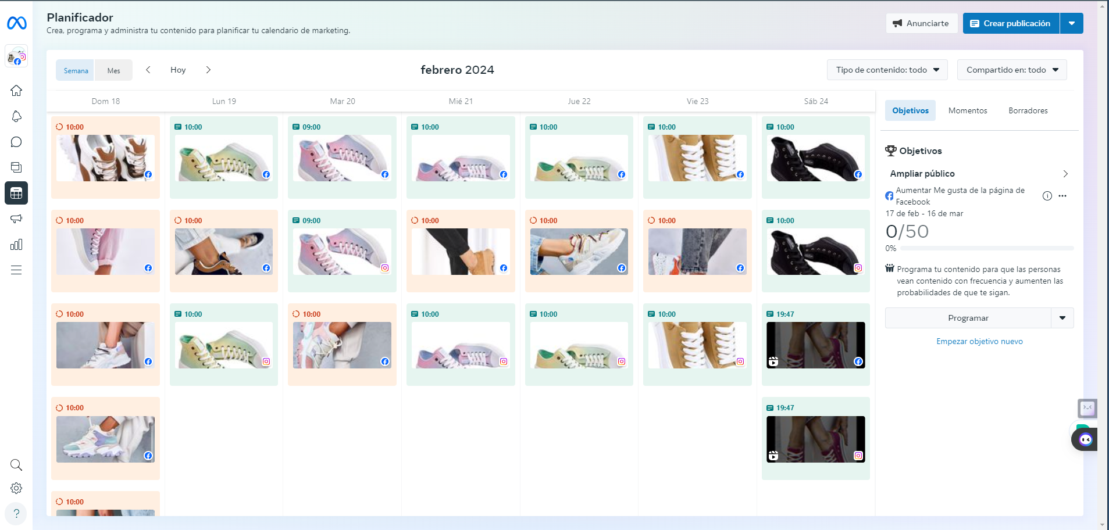1109x530 pixels.
Task: Click the Sáb 24 day header
Action: (x=816, y=101)
